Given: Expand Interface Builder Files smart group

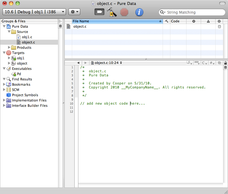Looking at the screenshot, I should tap(4, 106).
